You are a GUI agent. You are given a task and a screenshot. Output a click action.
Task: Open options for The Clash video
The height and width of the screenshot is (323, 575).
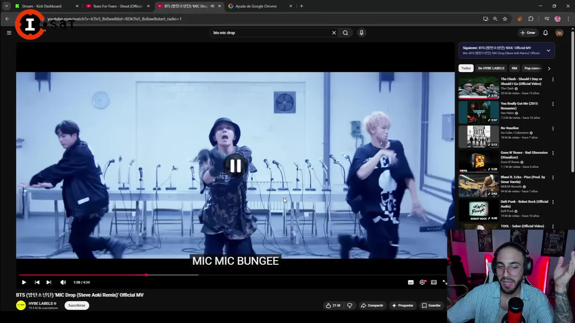pos(553,79)
